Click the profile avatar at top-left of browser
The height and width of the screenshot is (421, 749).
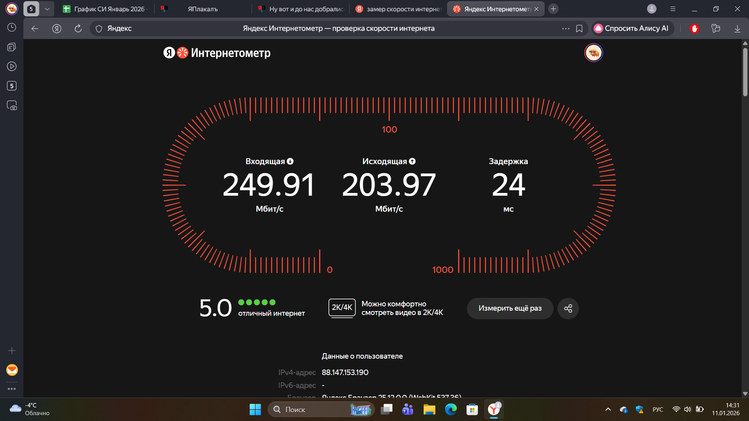pos(12,9)
